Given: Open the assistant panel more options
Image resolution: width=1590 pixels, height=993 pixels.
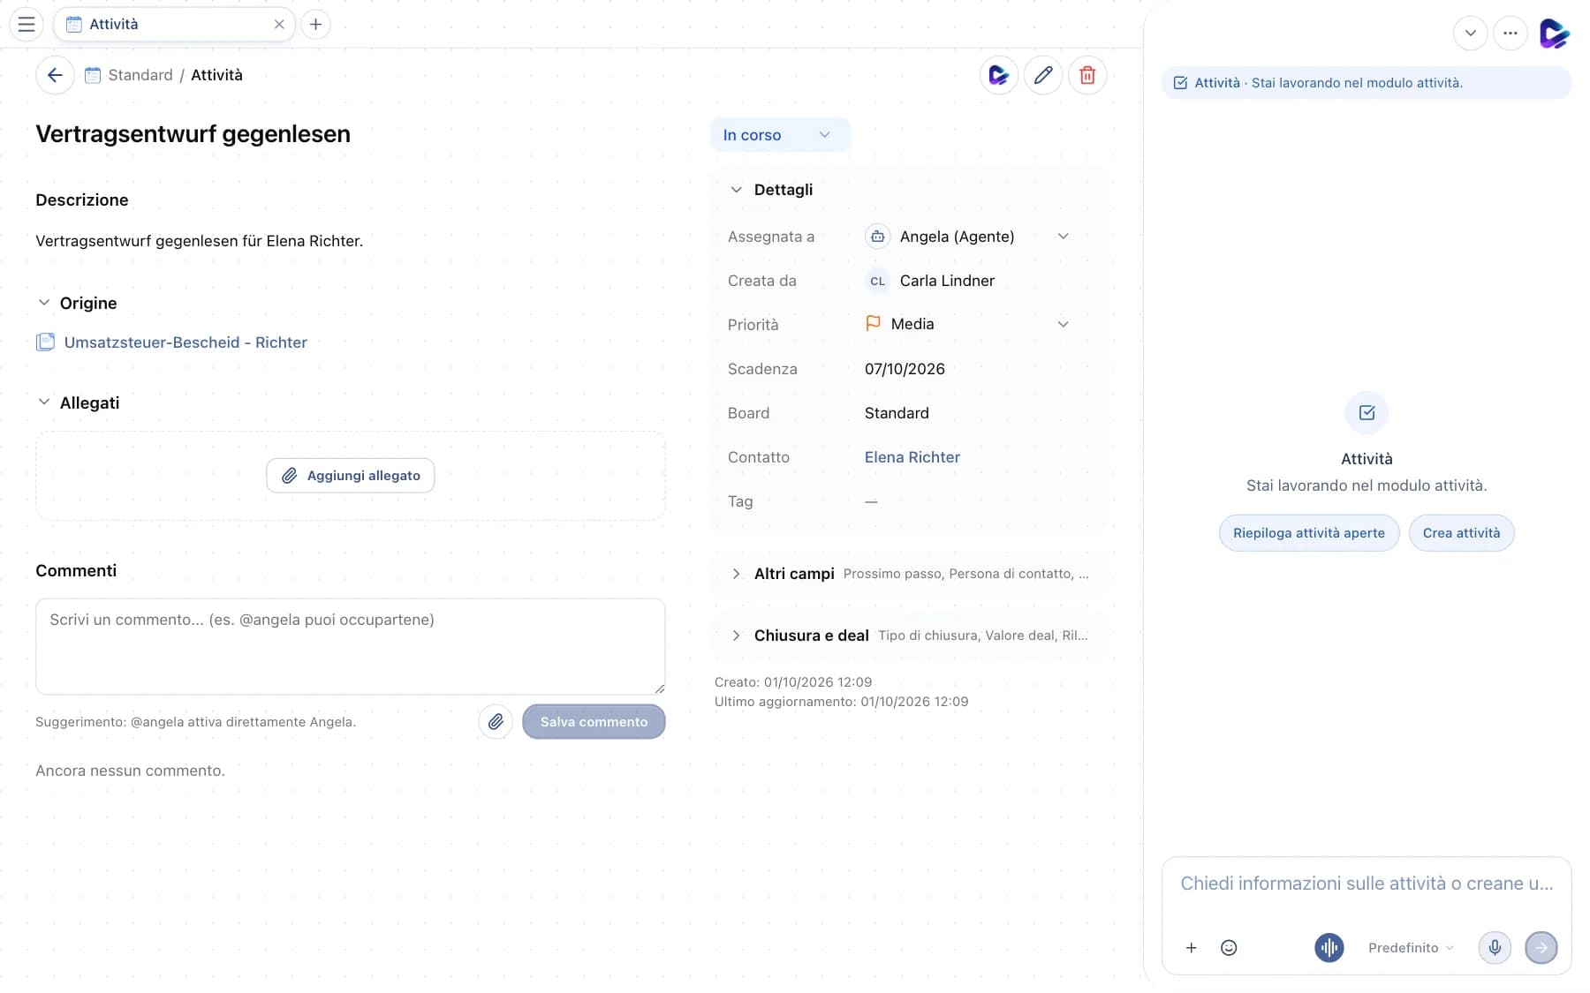Looking at the screenshot, I should click(1510, 34).
